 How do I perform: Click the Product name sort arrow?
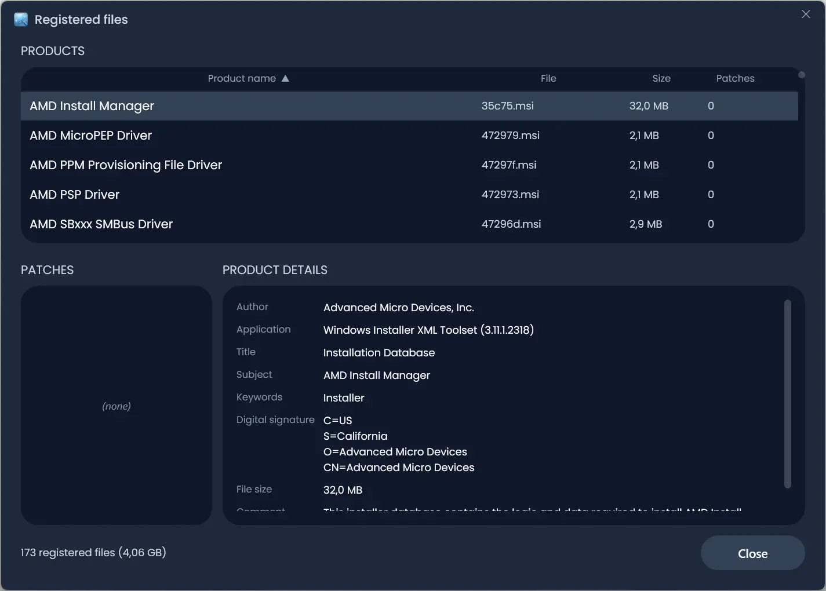pos(285,78)
